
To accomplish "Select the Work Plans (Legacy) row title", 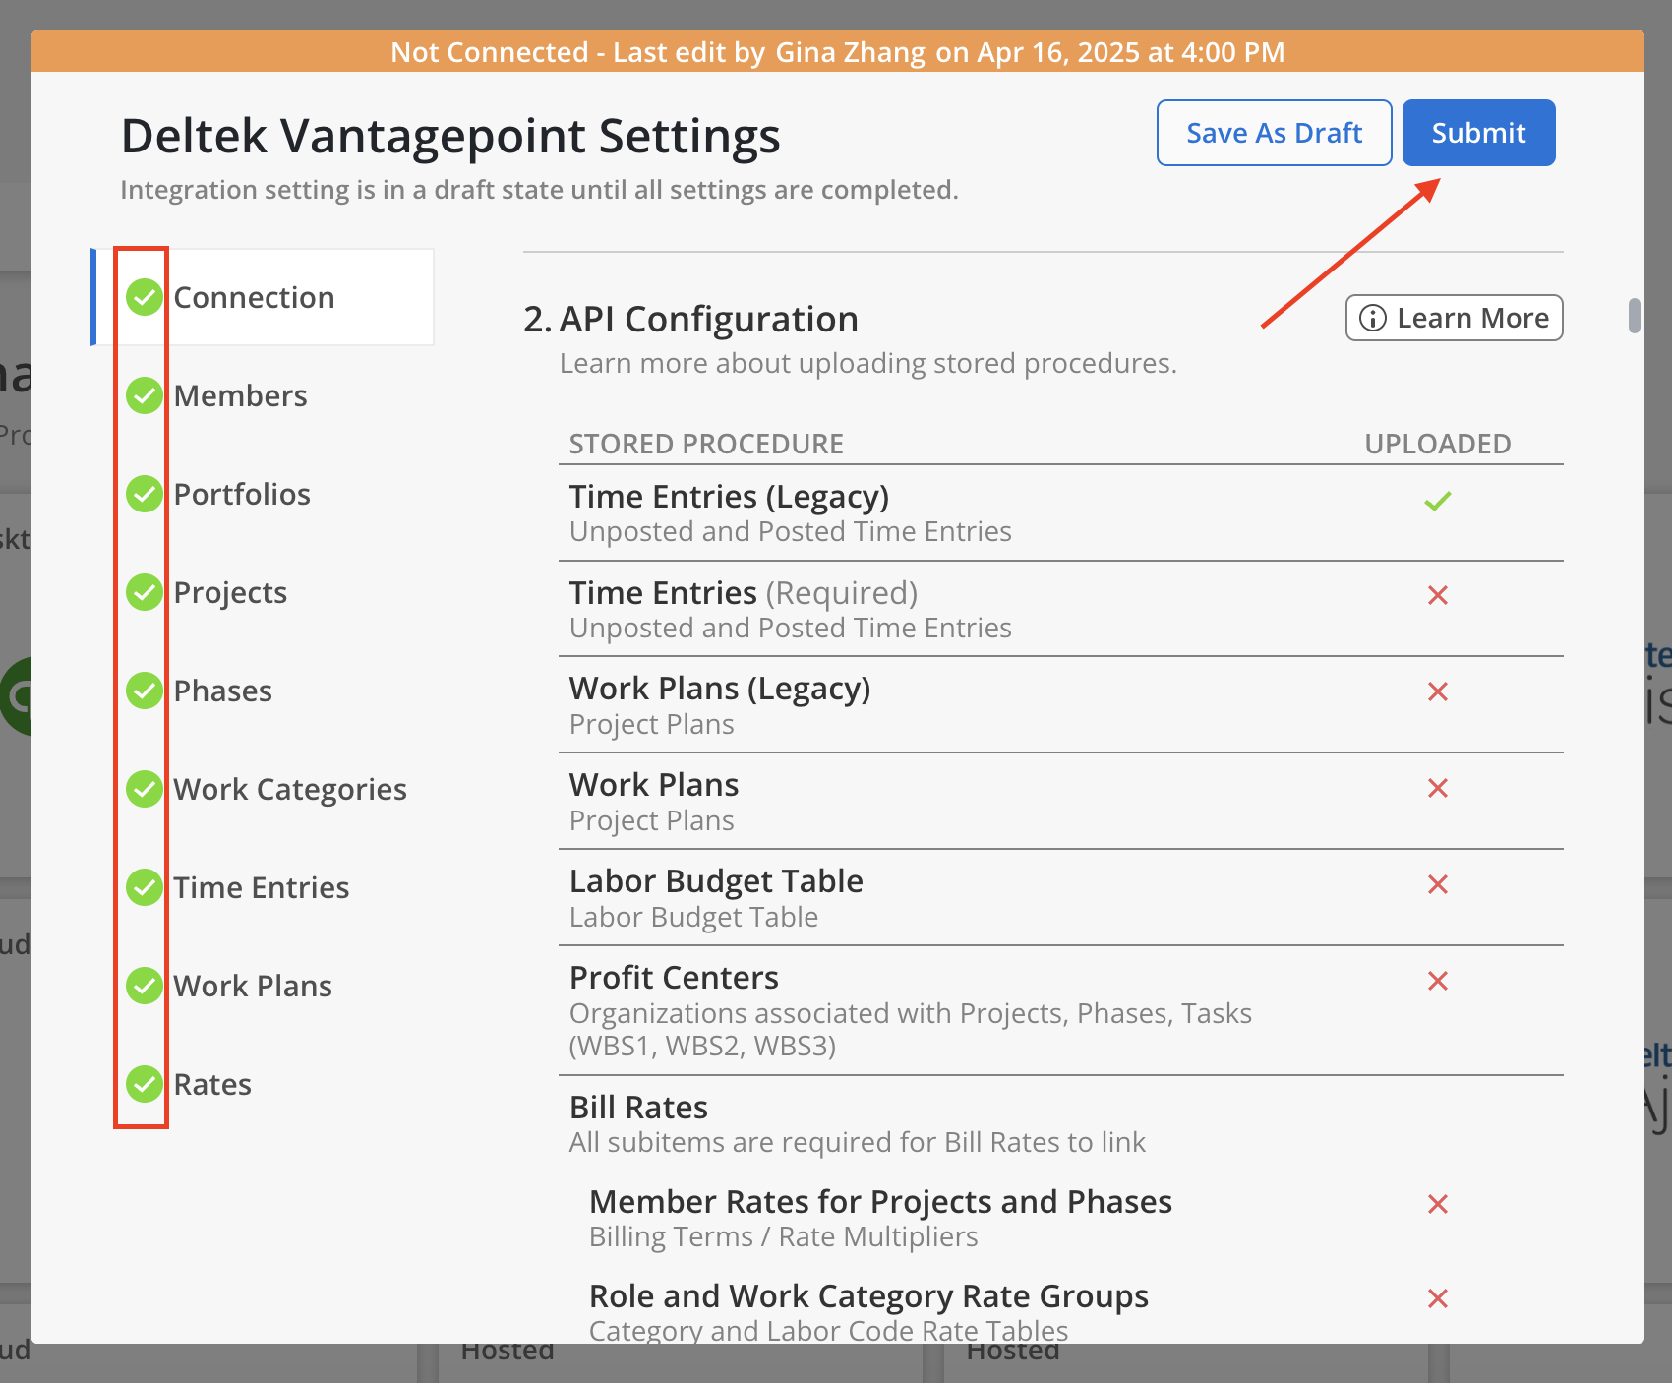I will click(720, 689).
